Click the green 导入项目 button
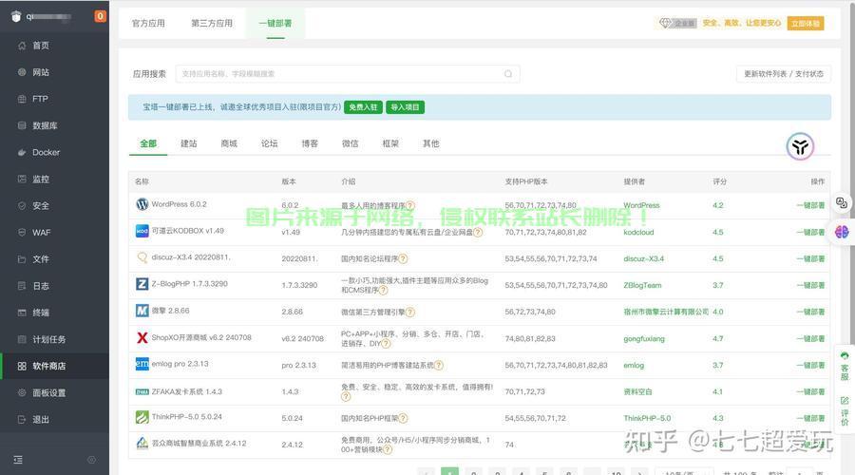Image resolution: width=855 pixels, height=475 pixels. point(405,107)
